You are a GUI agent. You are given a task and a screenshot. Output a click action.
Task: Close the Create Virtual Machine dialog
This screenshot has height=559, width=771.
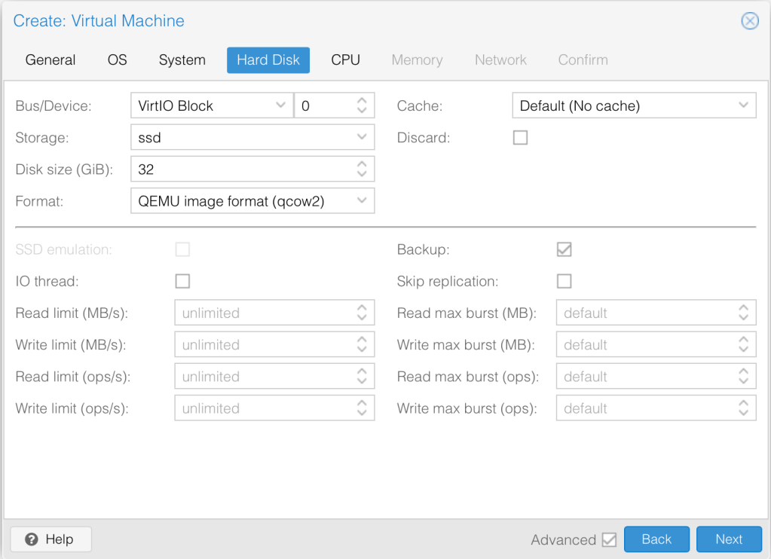(x=750, y=21)
